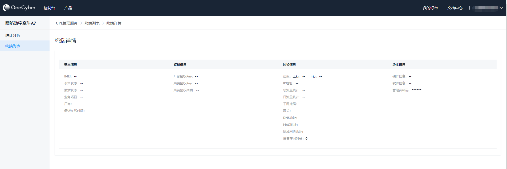
Task: Open the 控制台 top menu item
Action: 49,8
